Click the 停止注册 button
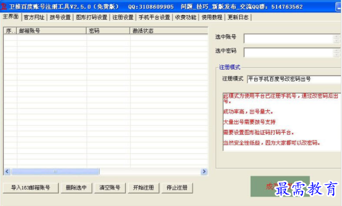 177,188
